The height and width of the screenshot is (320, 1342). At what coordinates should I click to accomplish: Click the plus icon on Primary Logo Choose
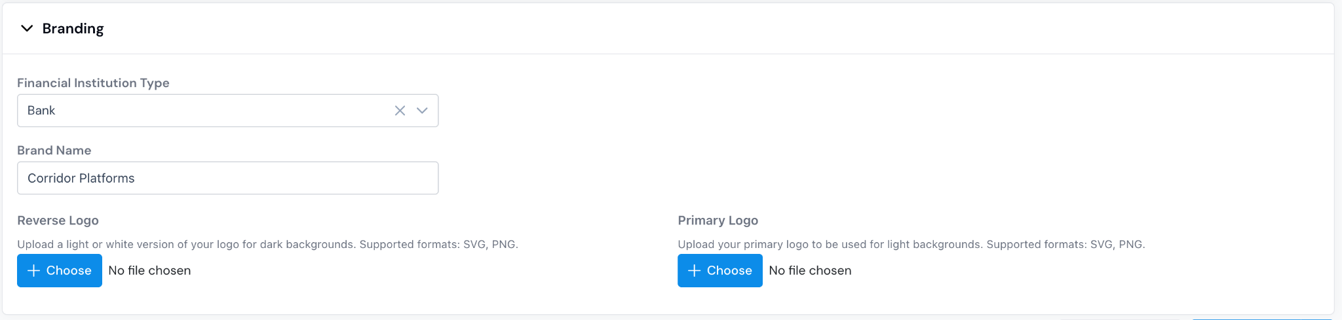click(695, 270)
